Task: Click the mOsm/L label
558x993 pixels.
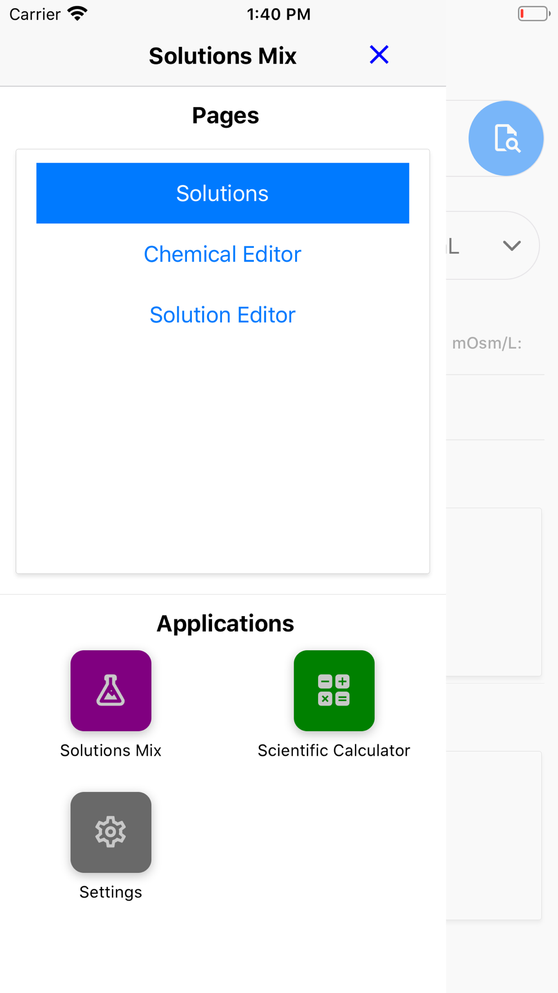Action: [487, 343]
